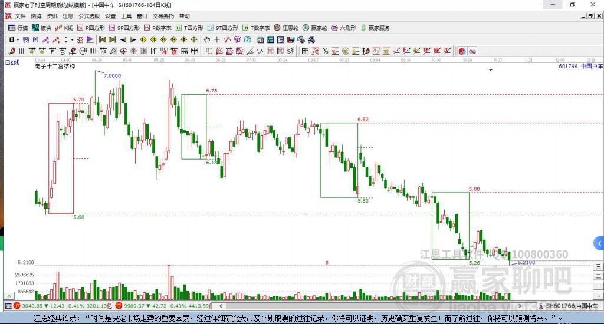Open the 工具 menu
The height and width of the screenshot is (324, 604).
pyautogui.click(x=126, y=16)
